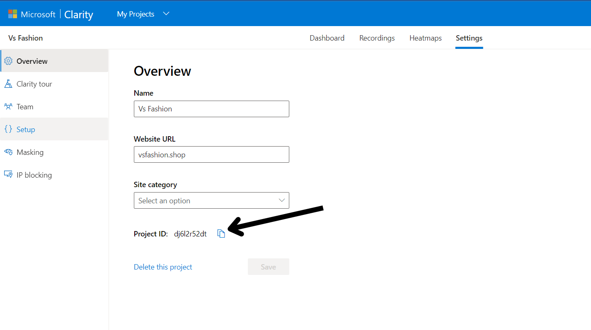Click the Masking eye icon
The width and height of the screenshot is (591, 330).
point(8,152)
